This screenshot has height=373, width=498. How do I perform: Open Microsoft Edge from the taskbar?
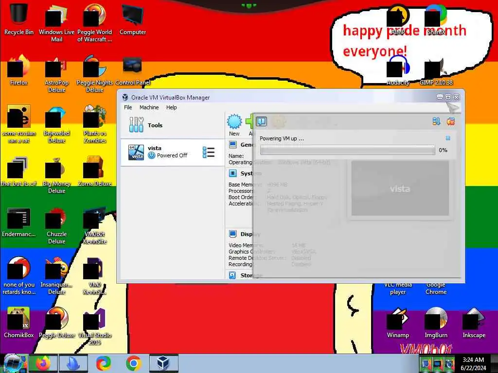tap(104, 363)
